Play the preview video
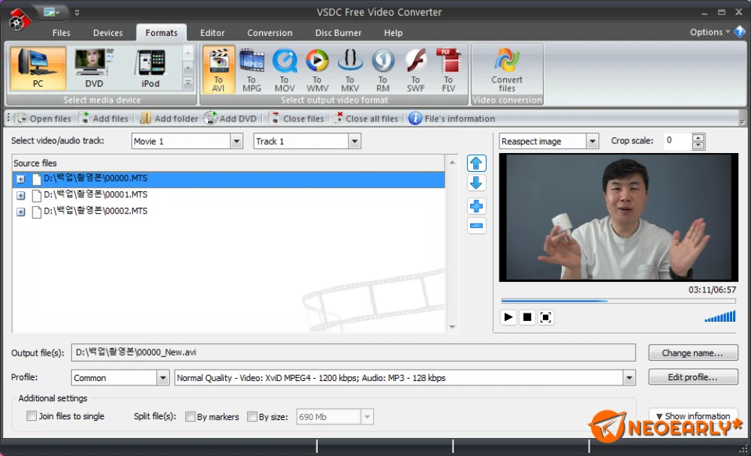Viewport: 751px width, 456px height. pyautogui.click(x=508, y=317)
